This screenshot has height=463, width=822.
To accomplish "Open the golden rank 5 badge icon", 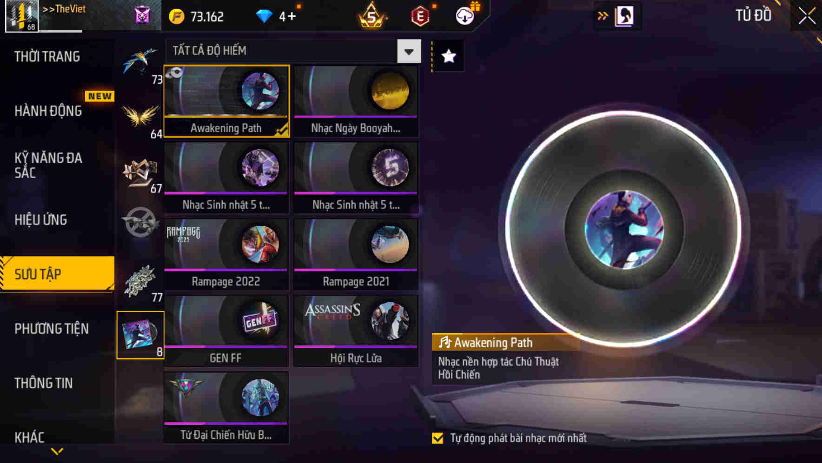I will [x=371, y=16].
